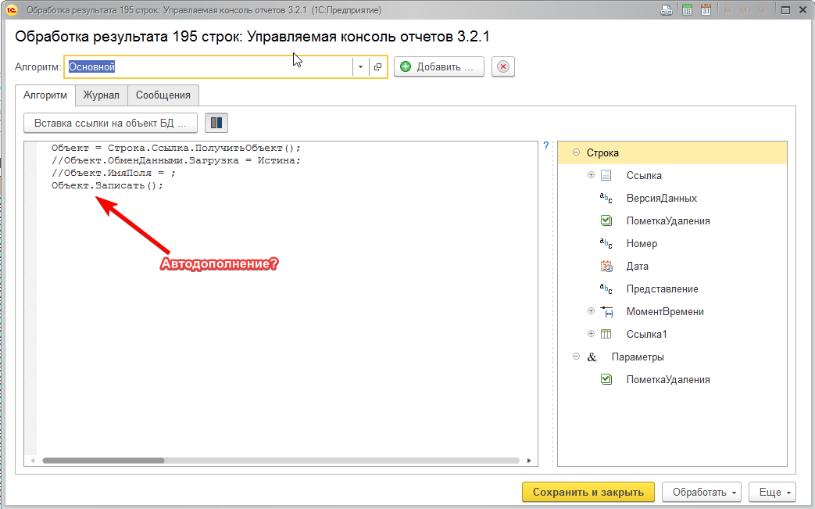Select the Дата tree item
The width and height of the screenshot is (815, 509).
[x=638, y=266]
